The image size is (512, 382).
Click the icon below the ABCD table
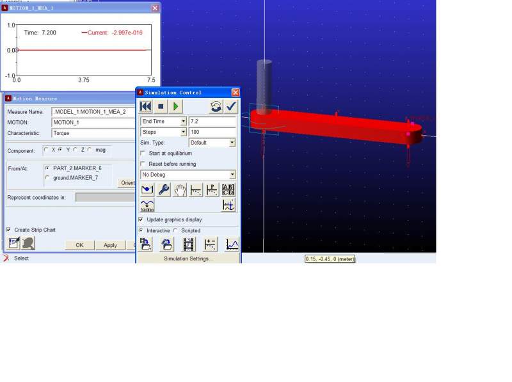click(x=228, y=205)
